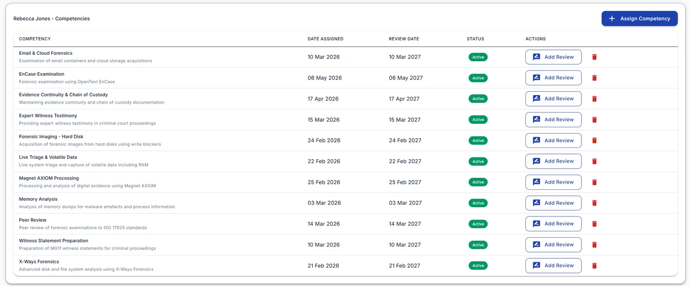Click the Review Date column header
Screen dimensions: 690x286
(404, 39)
